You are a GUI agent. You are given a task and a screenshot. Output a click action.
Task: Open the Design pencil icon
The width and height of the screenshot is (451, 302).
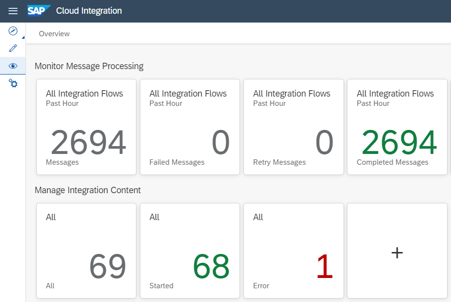click(13, 48)
